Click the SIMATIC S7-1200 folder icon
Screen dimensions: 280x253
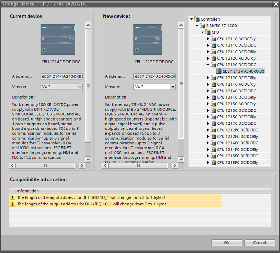[202, 26]
